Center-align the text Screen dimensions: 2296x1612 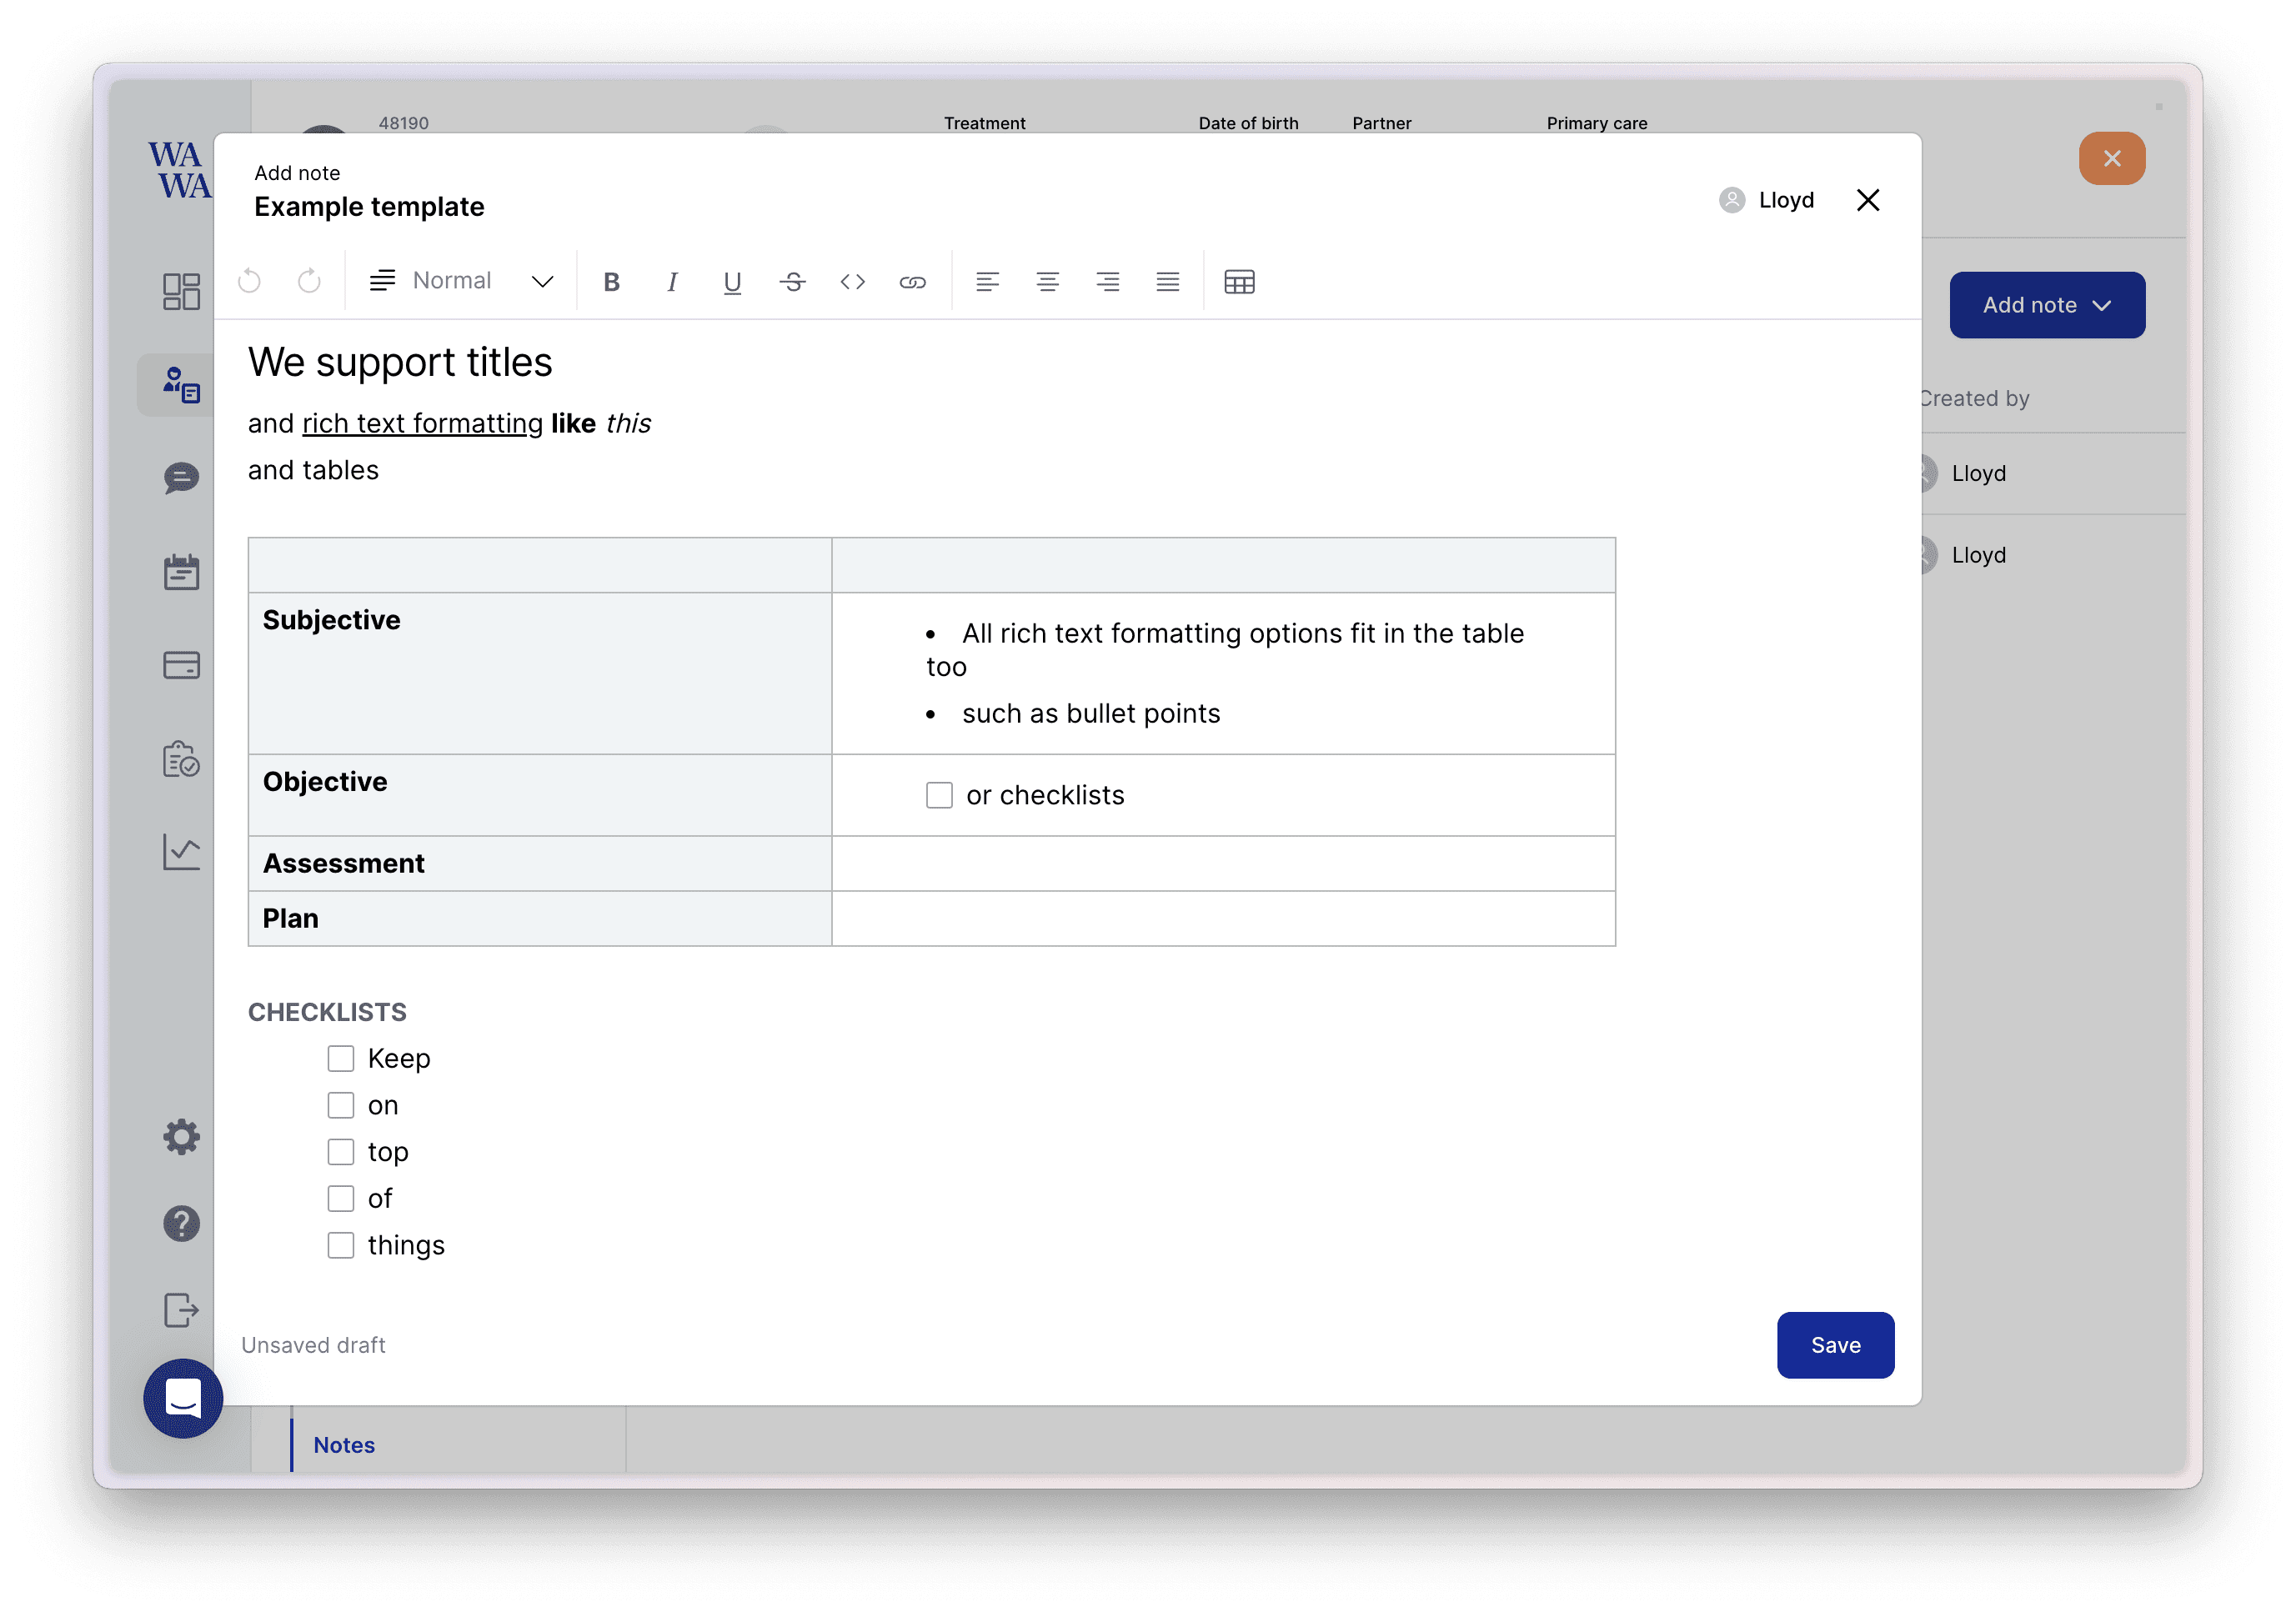click(x=1047, y=282)
